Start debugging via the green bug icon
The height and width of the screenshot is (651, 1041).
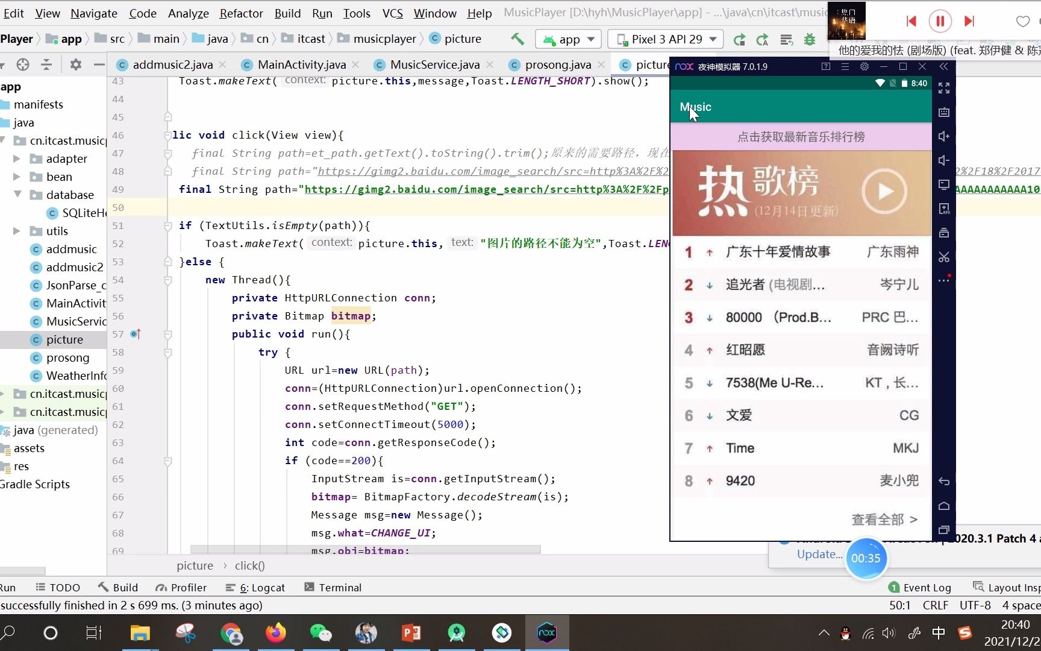pos(810,39)
